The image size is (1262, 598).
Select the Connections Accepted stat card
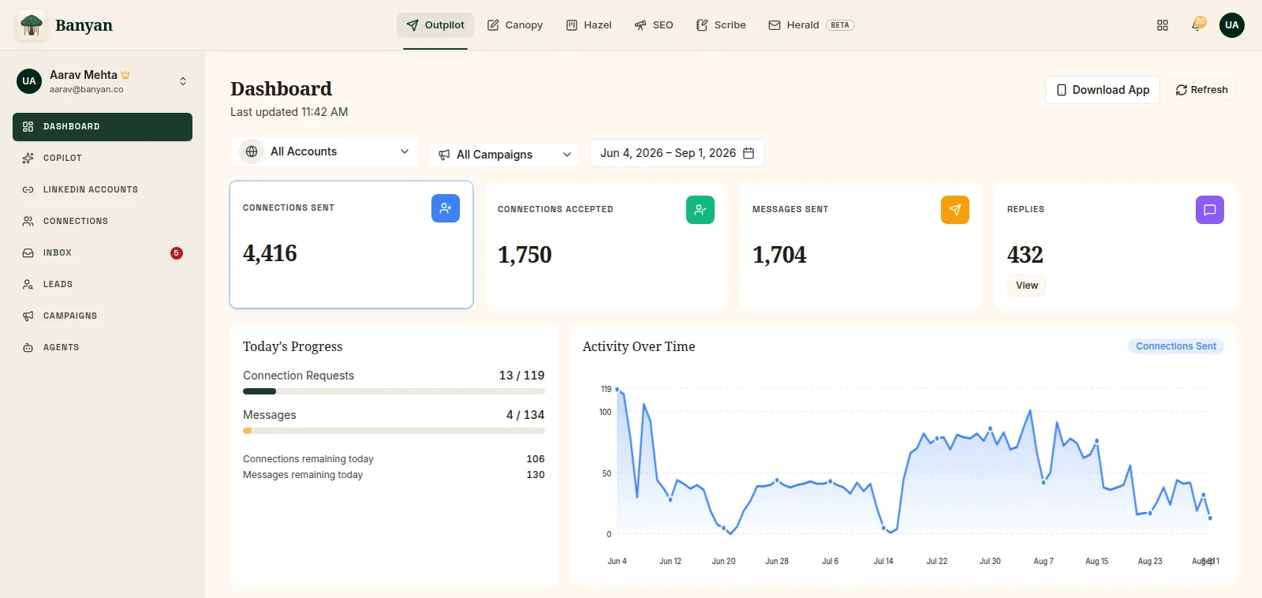(x=606, y=246)
